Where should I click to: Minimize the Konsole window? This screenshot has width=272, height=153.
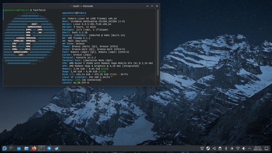pos(147,6)
